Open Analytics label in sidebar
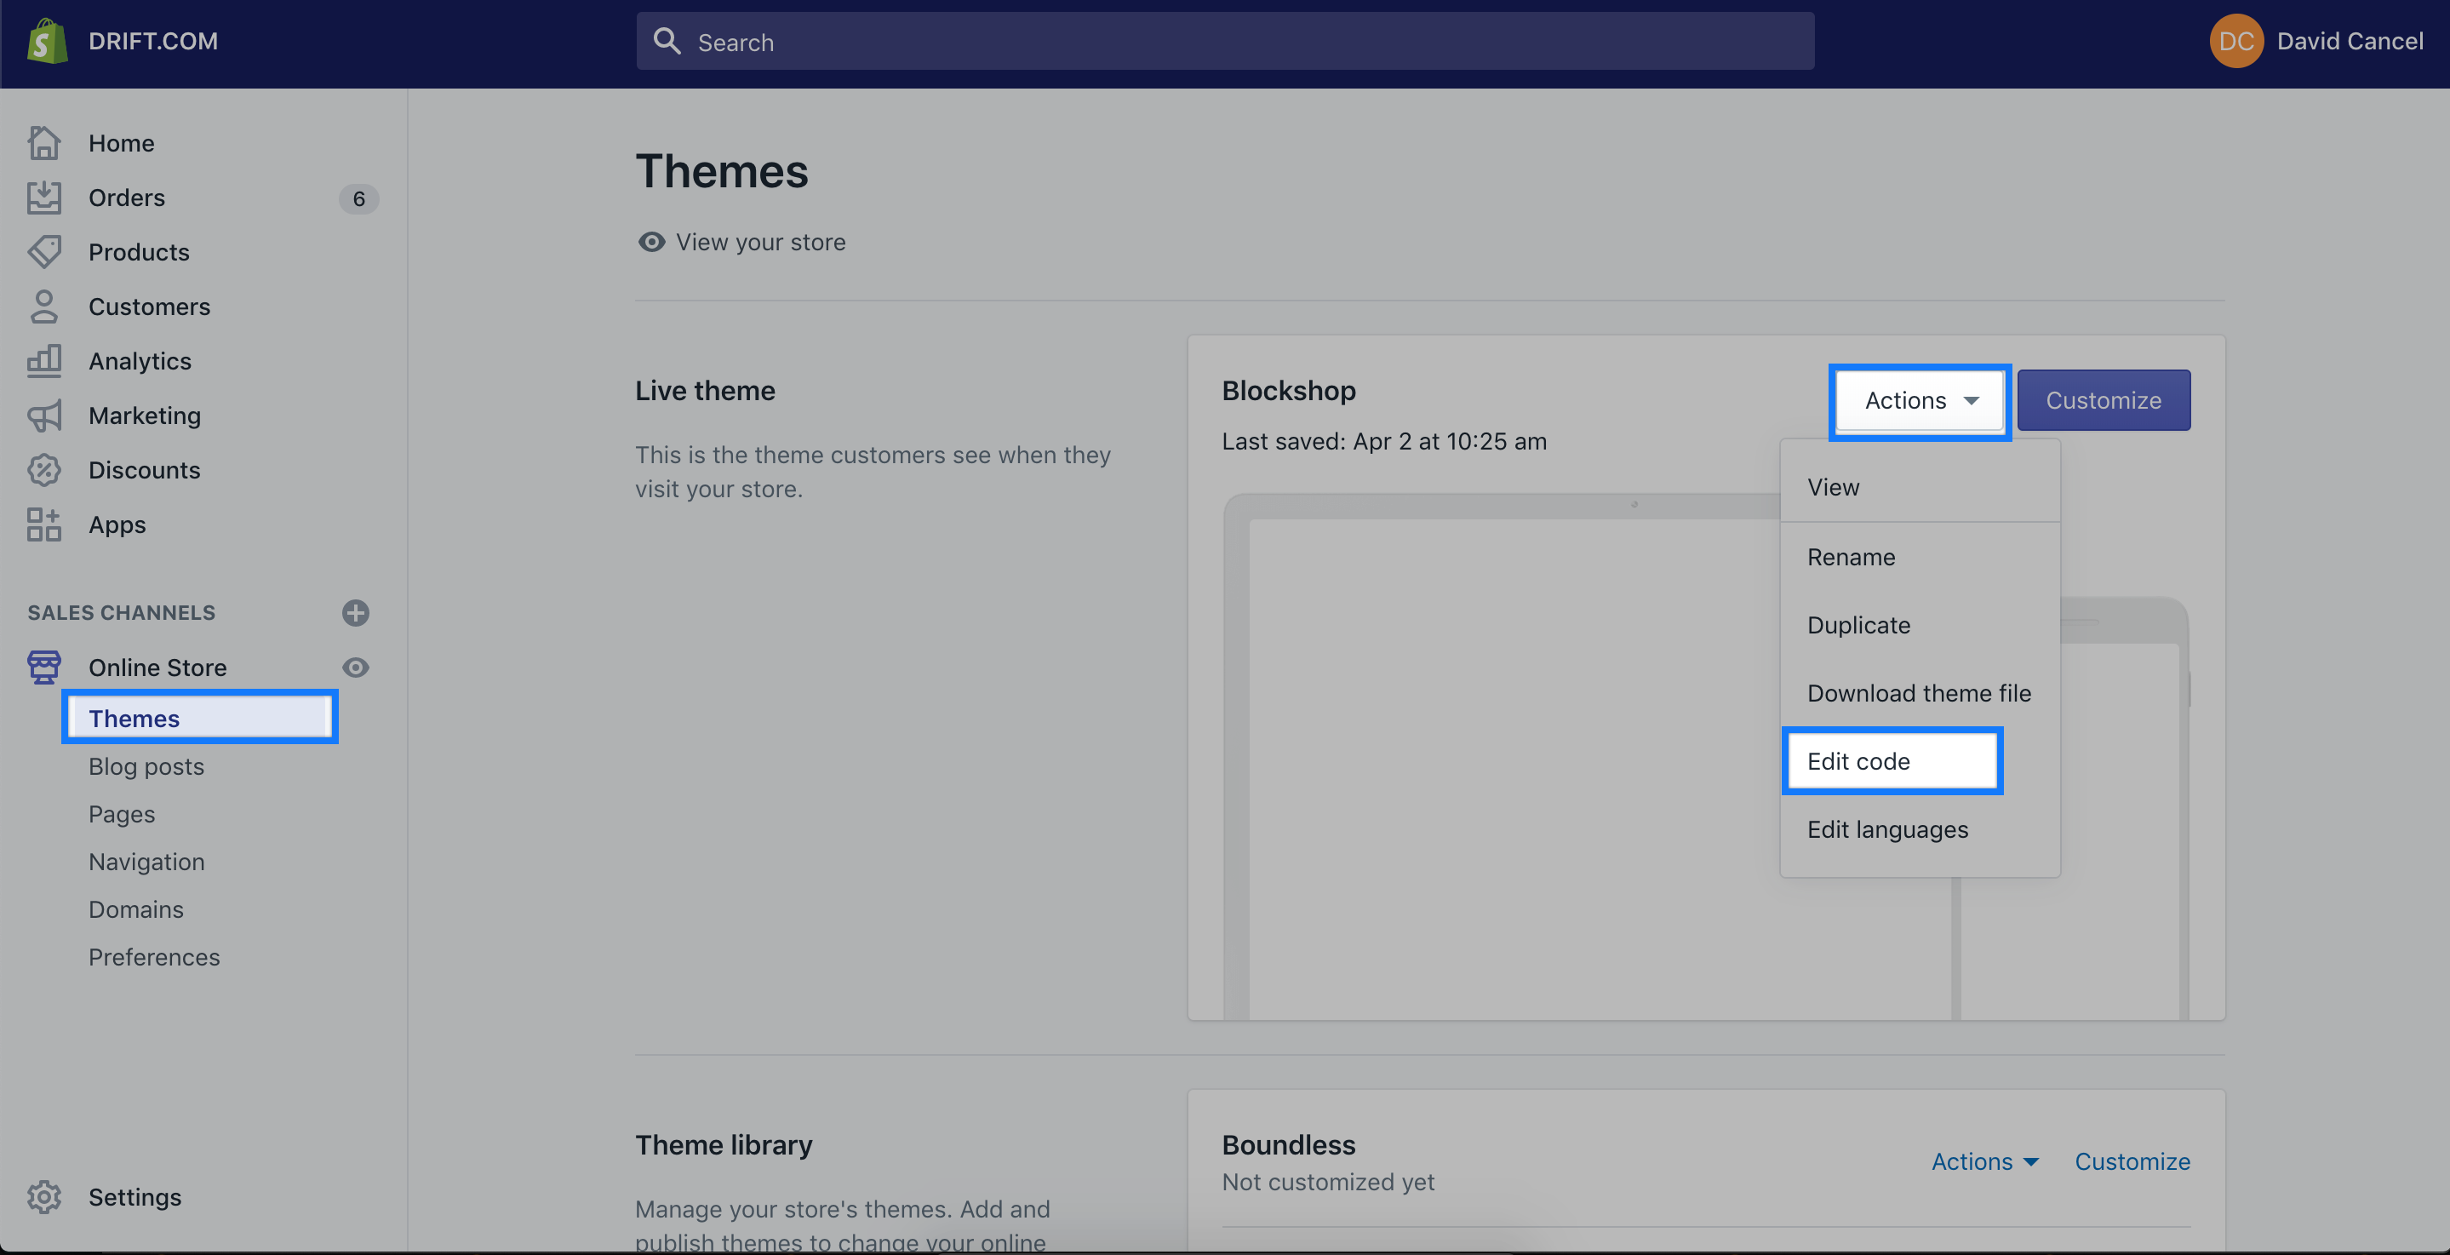Screen dimensions: 2450x1255 pyautogui.click(x=140, y=361)
